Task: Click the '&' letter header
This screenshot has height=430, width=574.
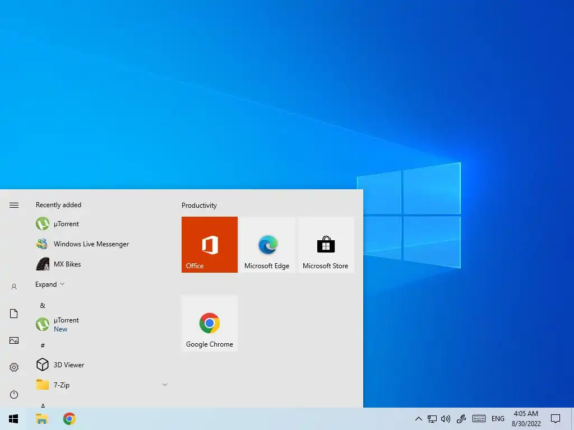Action: tap(43, 305)
